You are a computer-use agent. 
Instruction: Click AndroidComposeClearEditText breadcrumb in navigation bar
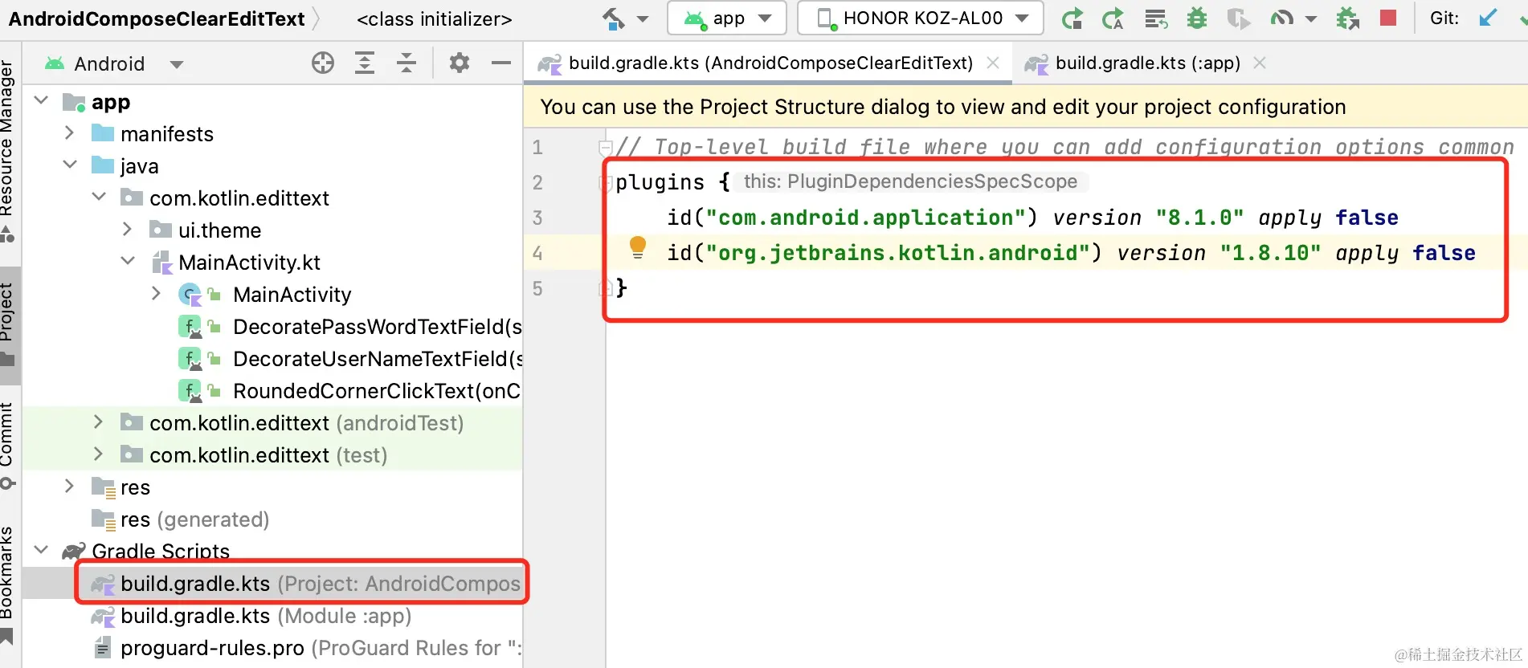click(157, 18)
